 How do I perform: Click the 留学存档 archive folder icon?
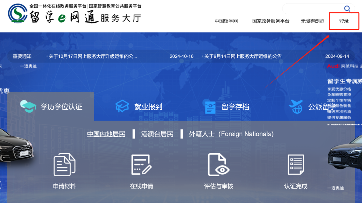[x=210, y=107]
